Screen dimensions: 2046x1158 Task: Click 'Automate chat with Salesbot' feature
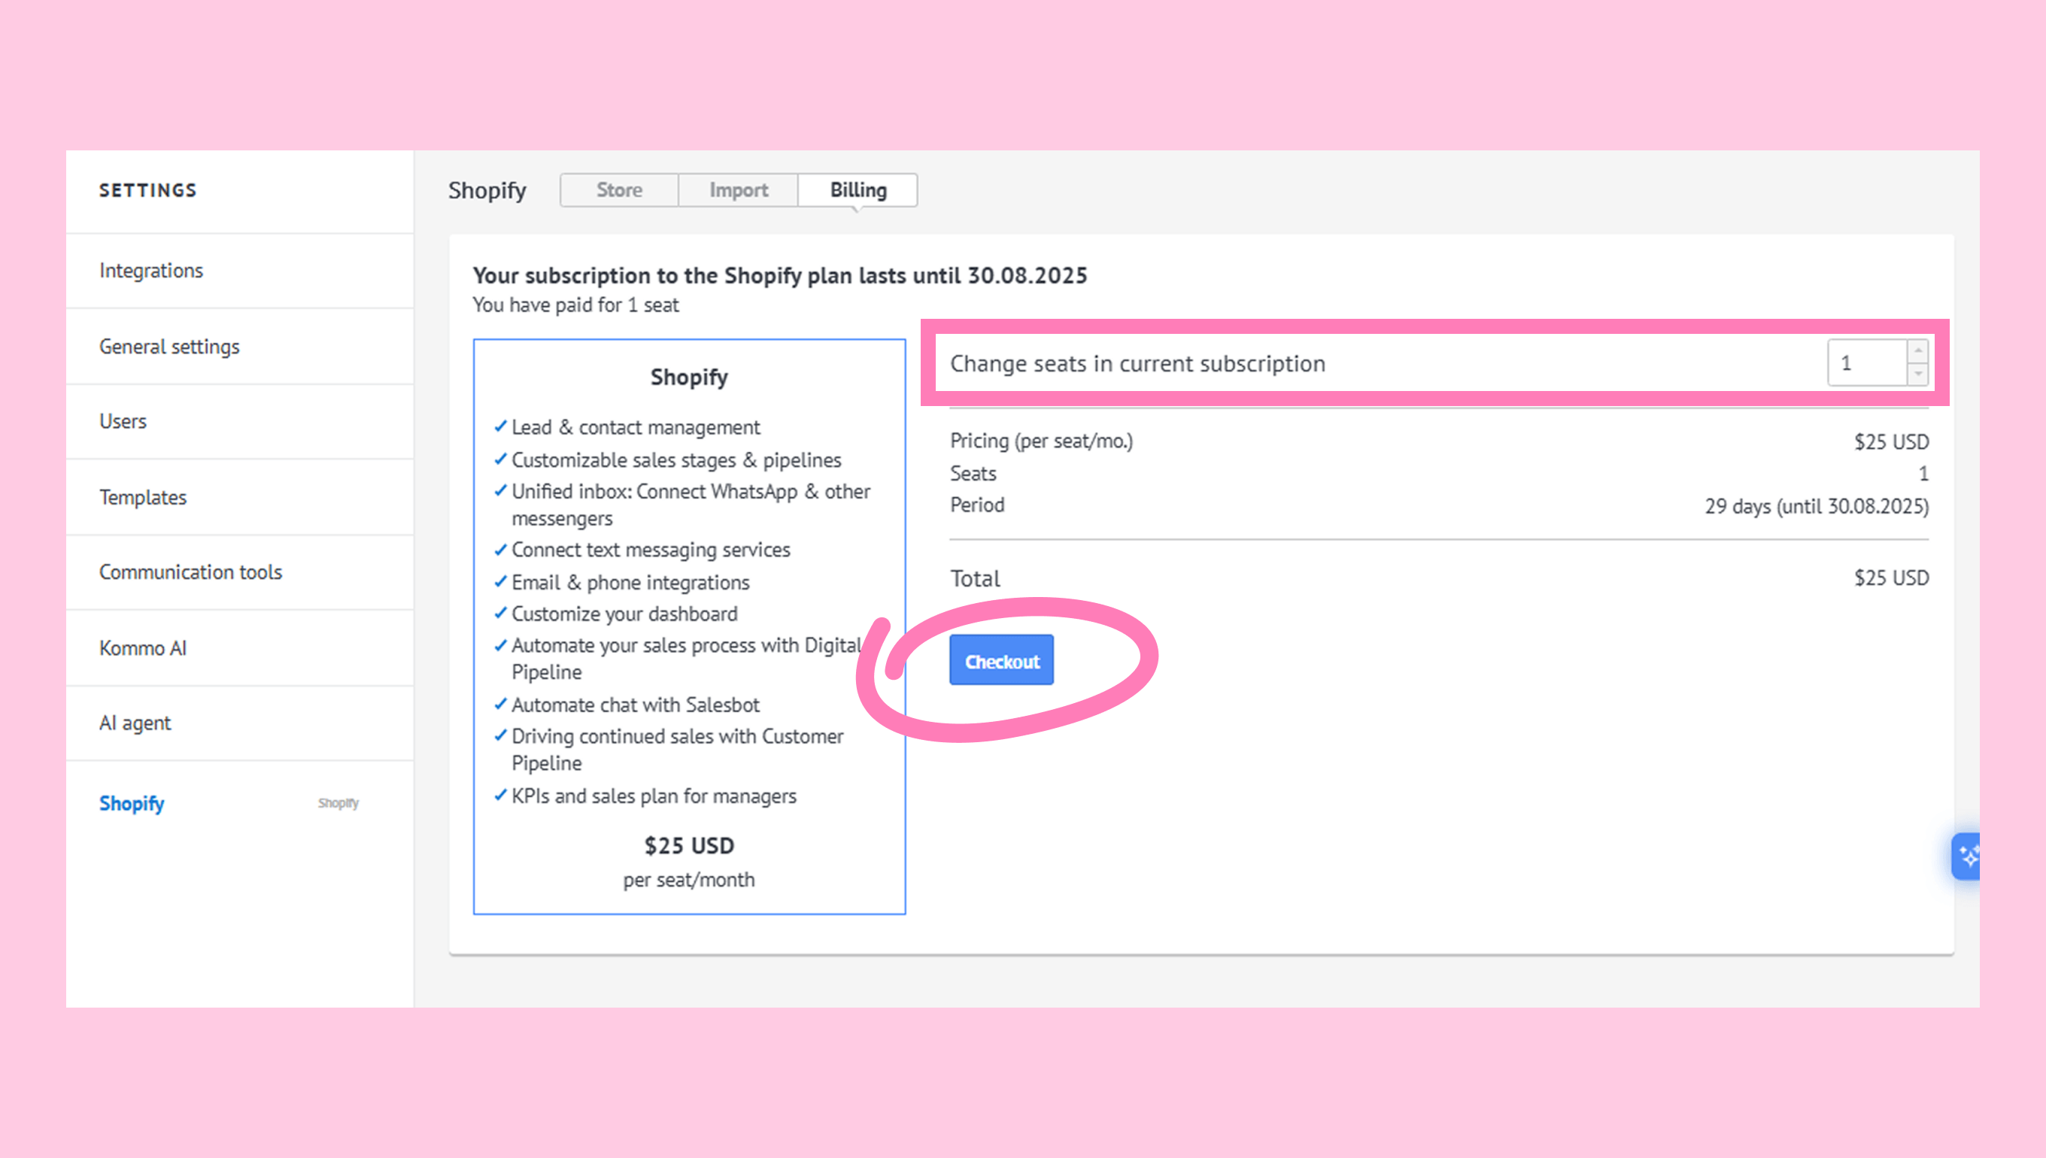click(635, 705)
